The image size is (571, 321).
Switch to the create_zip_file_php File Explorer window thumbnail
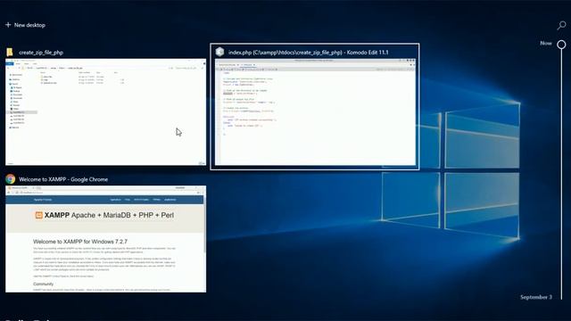tap(105, 112)
